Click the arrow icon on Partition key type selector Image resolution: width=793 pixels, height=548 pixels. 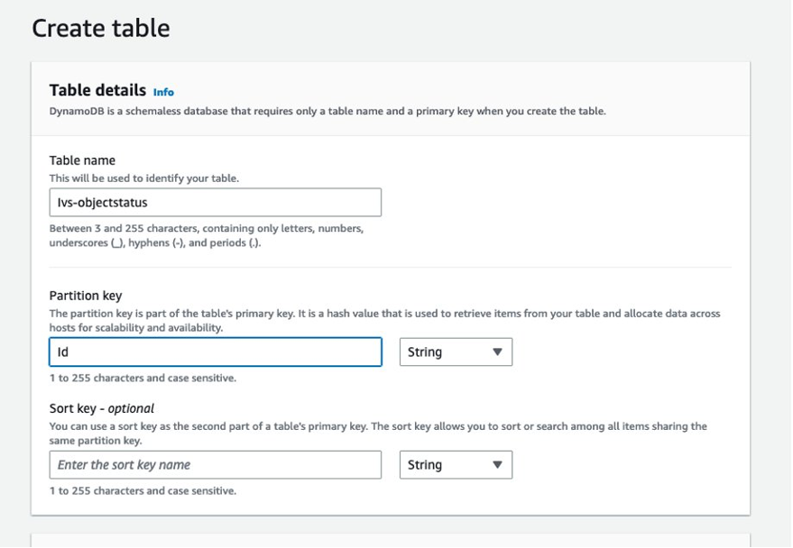tap(498, 352)
